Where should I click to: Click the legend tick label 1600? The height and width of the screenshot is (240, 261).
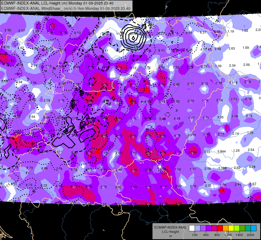click(239, 235)
